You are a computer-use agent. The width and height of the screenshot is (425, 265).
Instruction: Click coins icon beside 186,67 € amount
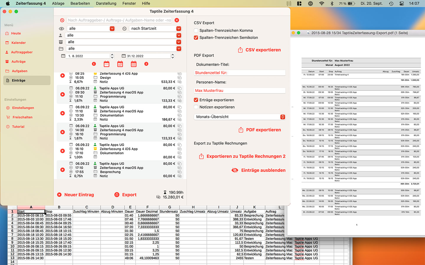(179, 120)
